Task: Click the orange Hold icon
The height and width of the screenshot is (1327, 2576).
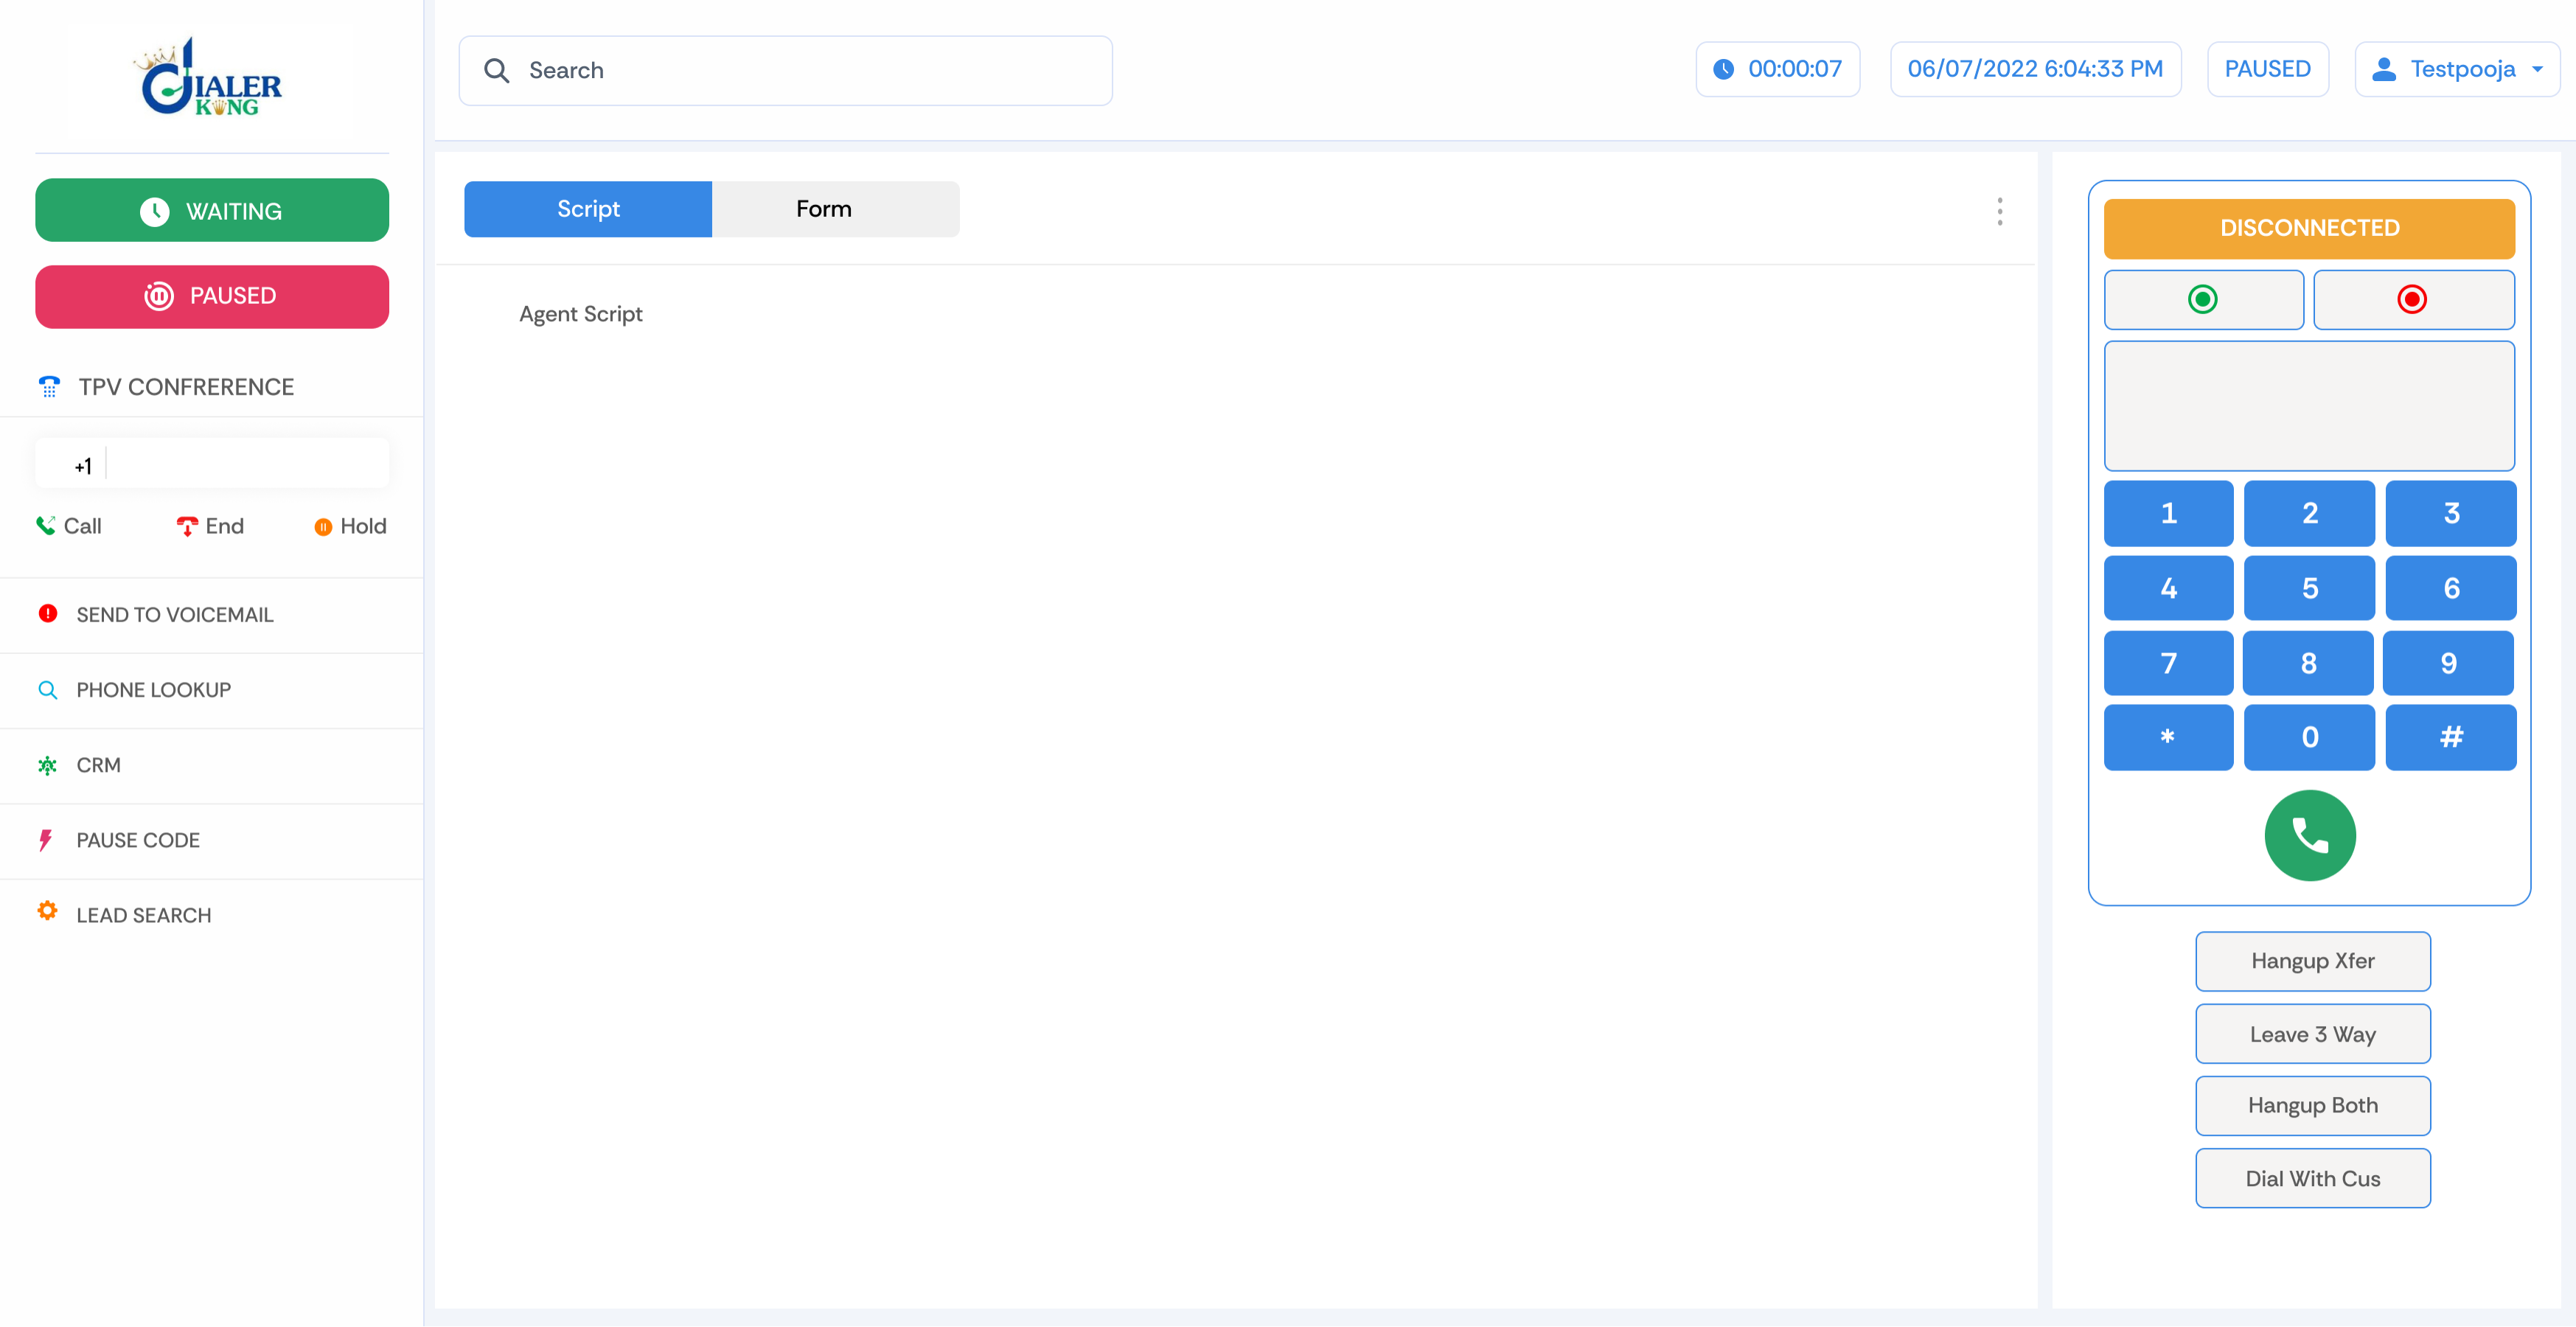Action: click(x=323, y=527)
